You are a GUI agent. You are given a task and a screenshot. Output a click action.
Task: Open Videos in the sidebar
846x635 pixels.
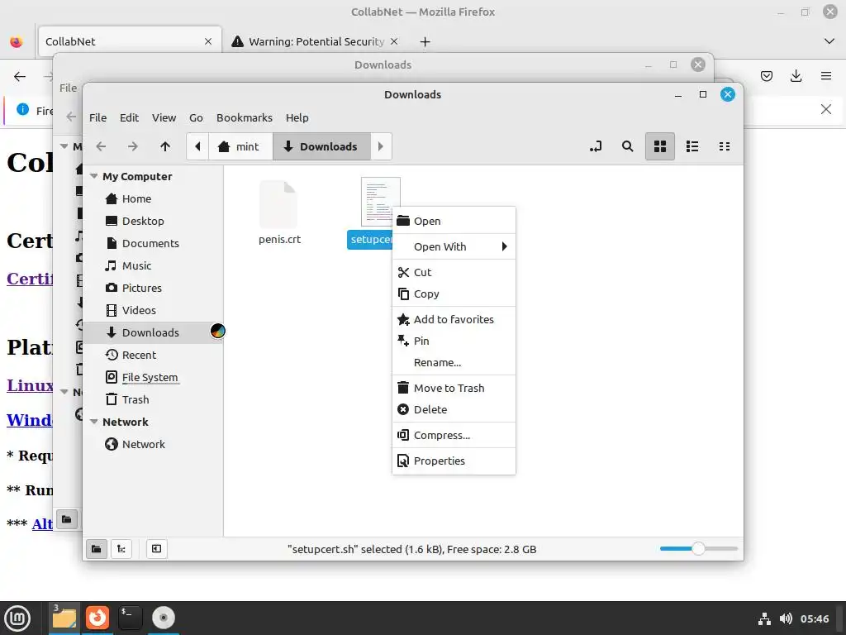click(x=154, y=311)
